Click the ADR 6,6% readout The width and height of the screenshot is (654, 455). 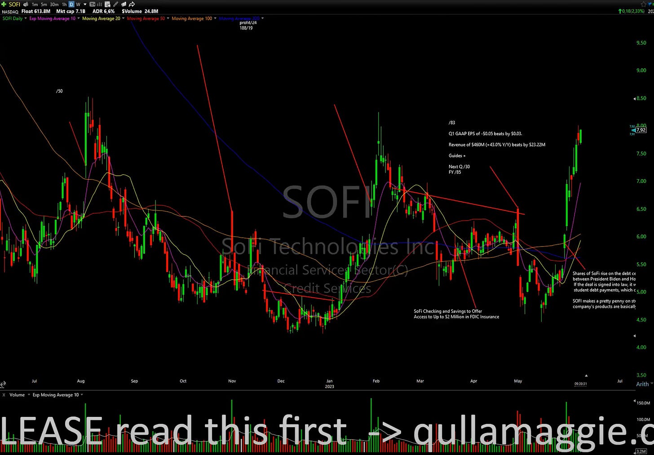(x=103, y=11)
